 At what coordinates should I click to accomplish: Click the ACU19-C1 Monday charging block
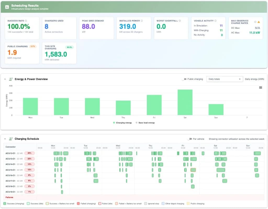click(62, 192)
